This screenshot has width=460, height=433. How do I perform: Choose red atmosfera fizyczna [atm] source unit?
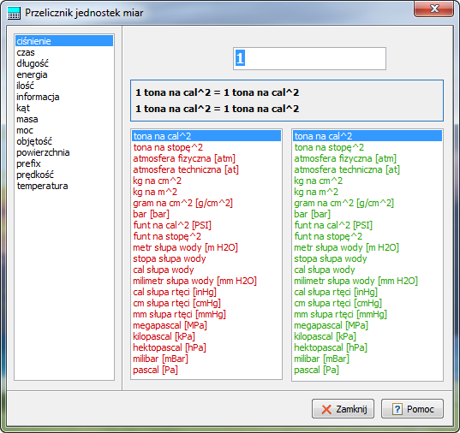click(184, 158)
